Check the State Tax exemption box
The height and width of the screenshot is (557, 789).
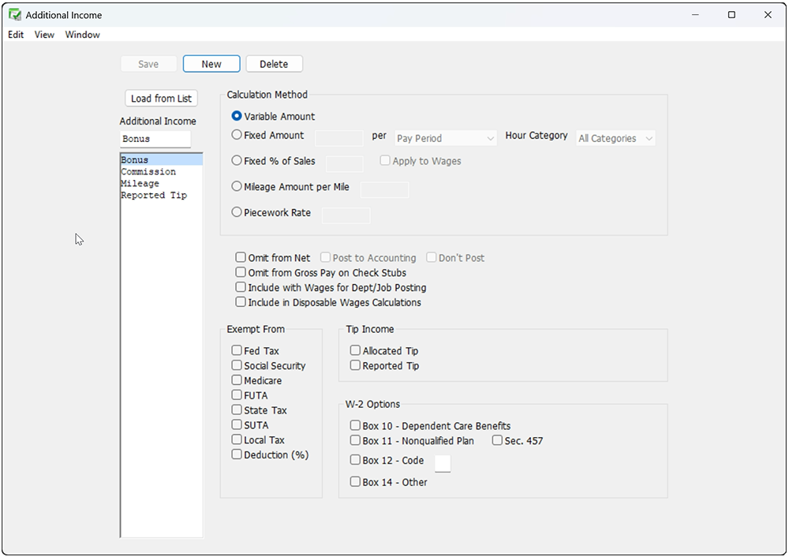(237, 409)
